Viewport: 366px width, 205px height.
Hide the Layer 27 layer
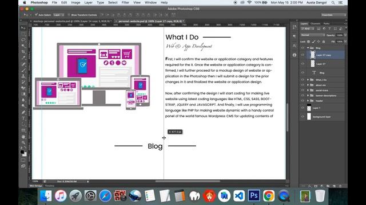coord(303,64)
